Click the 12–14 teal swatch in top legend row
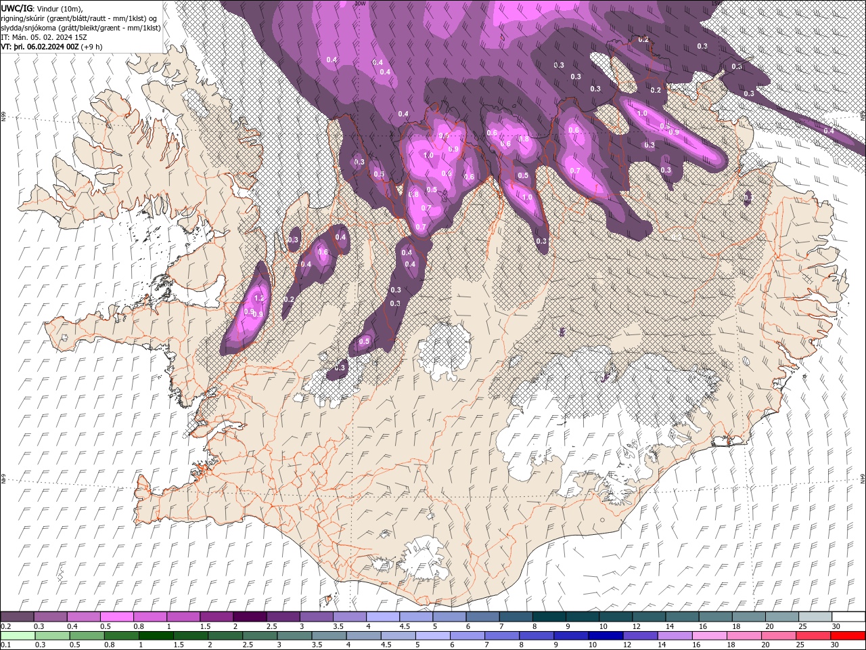This screenshot has height=650, width=866. (649, 617)
